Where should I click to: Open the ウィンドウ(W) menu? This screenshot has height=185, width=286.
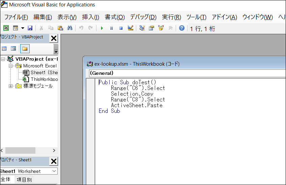pyautogui.click(x=258, y=17)
